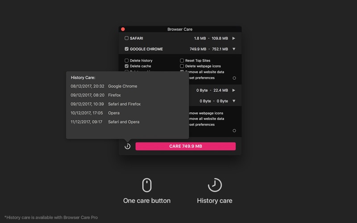This screenshot has height=223, width=357.
Task: Select the 08/12/2017 Google Chrome history entry
Action: (104, 86)
